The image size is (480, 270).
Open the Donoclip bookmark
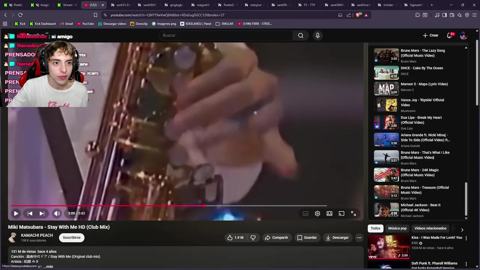139,24
